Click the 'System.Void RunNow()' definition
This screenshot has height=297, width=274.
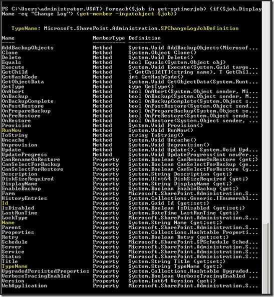[161, 130]
